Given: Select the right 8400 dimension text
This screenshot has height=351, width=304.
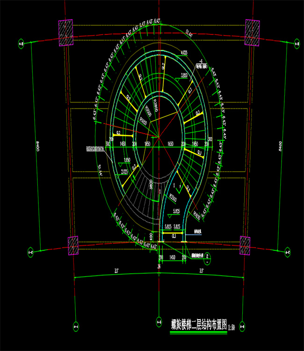Looking at the screenshot, I should click(280, 143).
